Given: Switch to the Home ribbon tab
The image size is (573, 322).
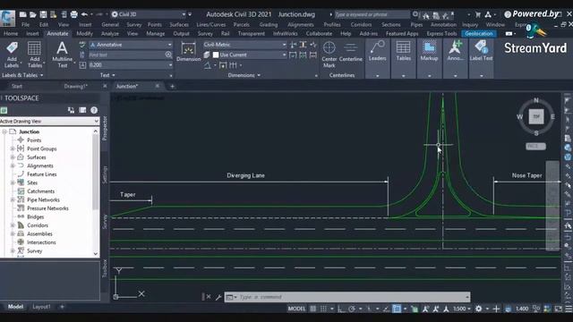Looking at the screenshot, I should (x=11, y=33).
